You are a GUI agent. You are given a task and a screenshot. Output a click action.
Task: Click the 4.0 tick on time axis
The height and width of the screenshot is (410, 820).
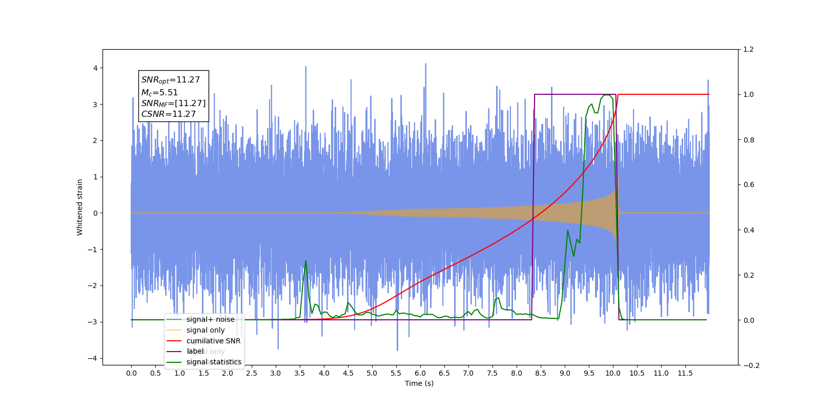point(324,373)
